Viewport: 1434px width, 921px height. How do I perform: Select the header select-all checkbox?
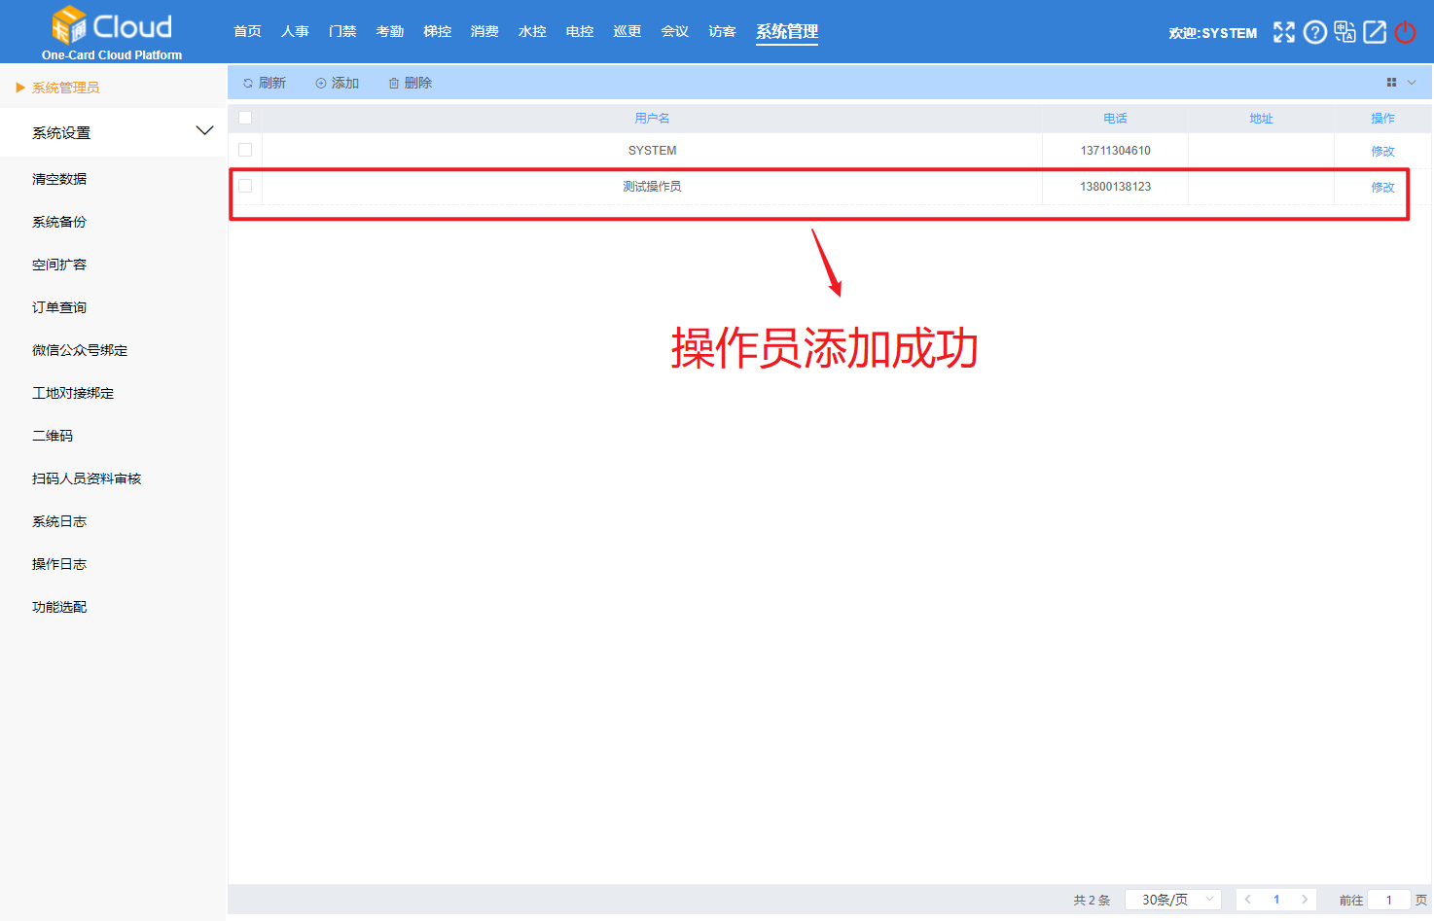[x=245, y=117]
